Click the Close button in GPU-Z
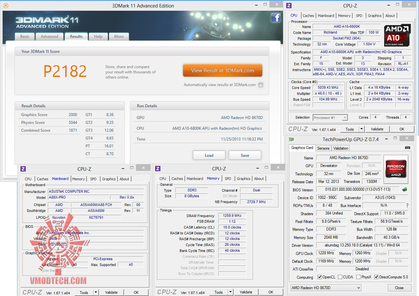The width and height of the screenshot is (419, 296). pos(399,288)
